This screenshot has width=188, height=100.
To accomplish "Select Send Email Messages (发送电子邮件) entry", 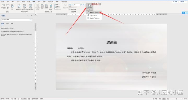I will point(94,18).
